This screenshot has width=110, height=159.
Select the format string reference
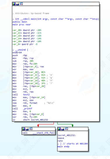pos(34,103)
